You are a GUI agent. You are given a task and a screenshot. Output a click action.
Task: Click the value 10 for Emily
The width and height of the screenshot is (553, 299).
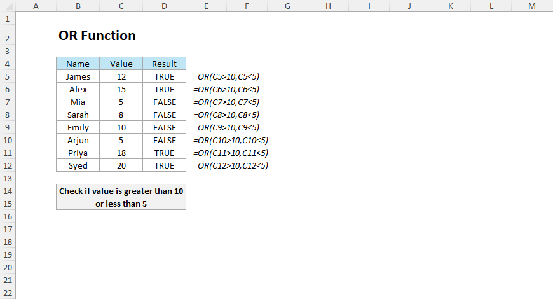click(121, 127)
